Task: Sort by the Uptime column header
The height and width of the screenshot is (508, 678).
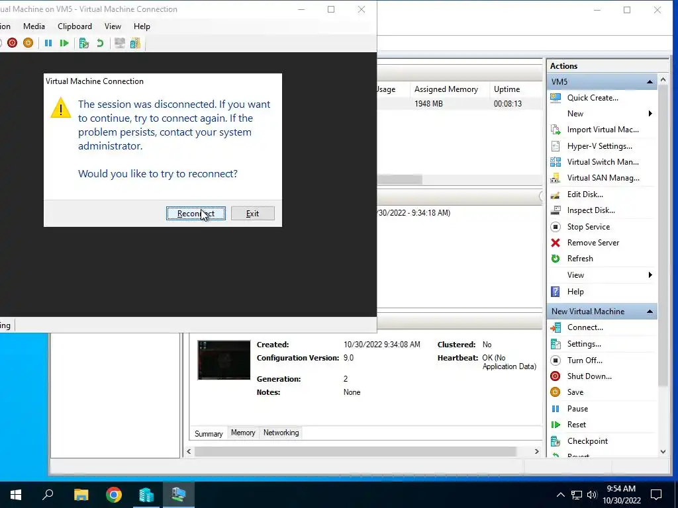Action: pos(516,89)
